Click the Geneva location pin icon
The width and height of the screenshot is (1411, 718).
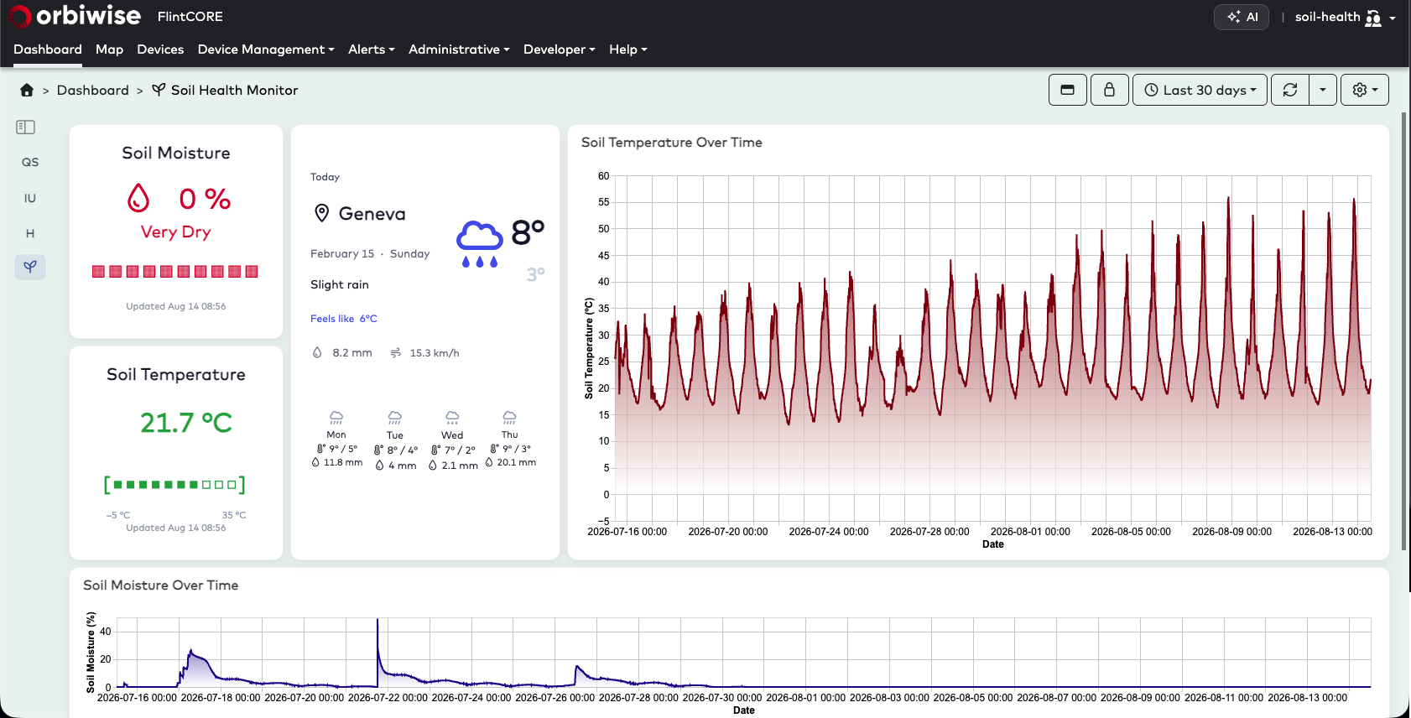pyautogui.click(x=321, y=213)
